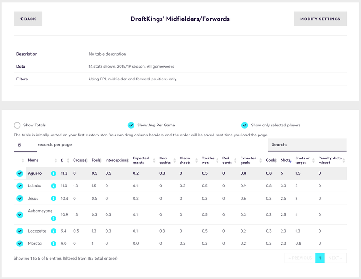Image resolution: width=361 pixels, height=279 pixels.
Task: Click sort arrows beside Clean sheets
Action: coord(196,160)
